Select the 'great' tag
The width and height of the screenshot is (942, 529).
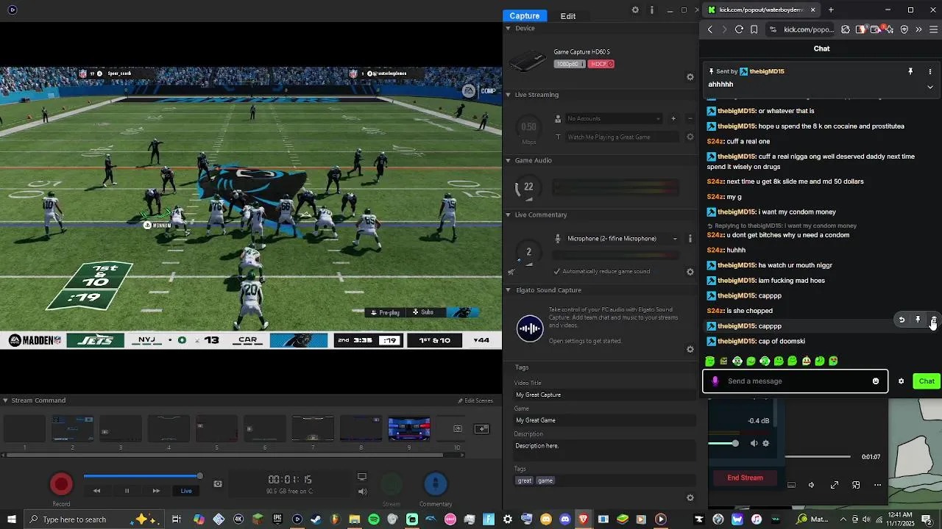(x=524, y=481)
